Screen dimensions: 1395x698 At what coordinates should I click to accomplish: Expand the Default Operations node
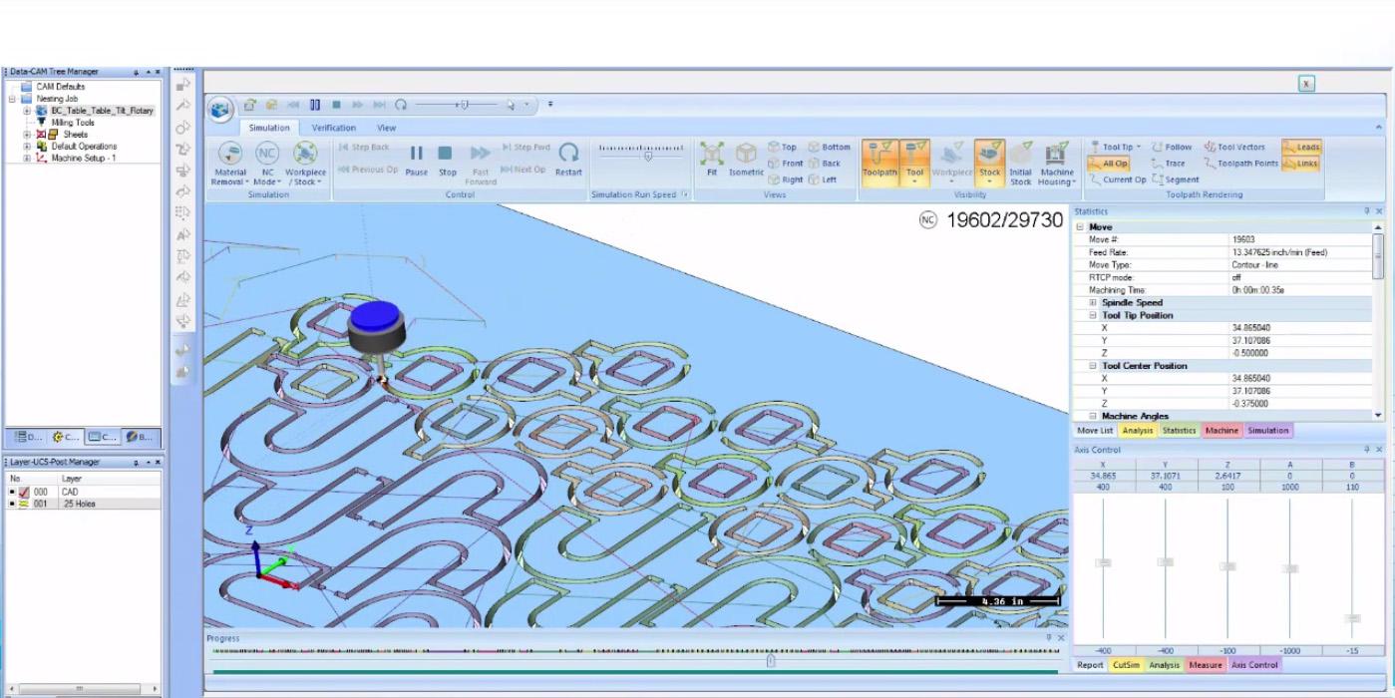(x=27, y=147)
